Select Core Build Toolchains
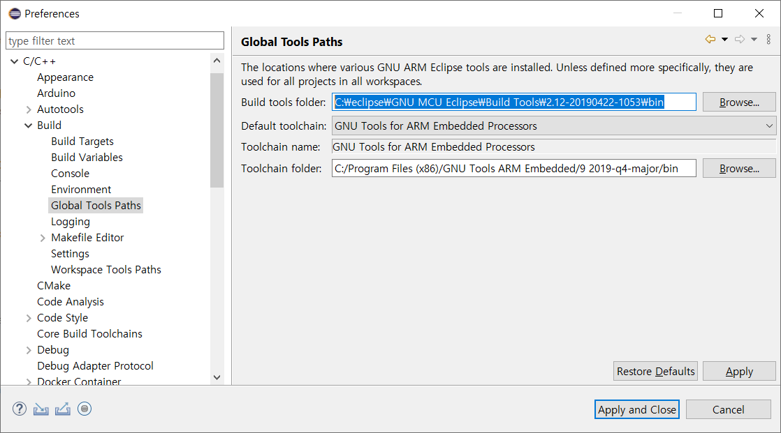Image resolution: width=781 pixels, height=433 pixels. click(x=89, y=333)
